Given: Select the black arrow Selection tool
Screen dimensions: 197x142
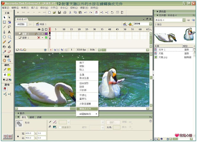Looking at the screenshot, I should tap(5, 17).
